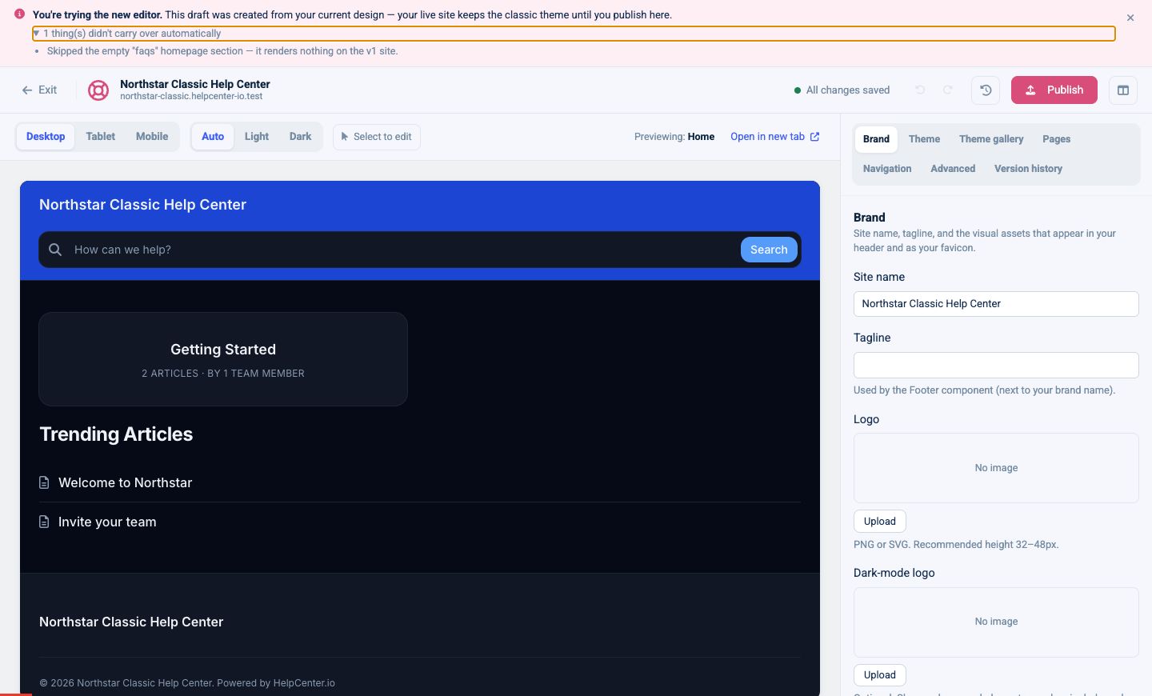Click the footer brand name text
This screenshot has height=696, width=1152.
[131, 622]
